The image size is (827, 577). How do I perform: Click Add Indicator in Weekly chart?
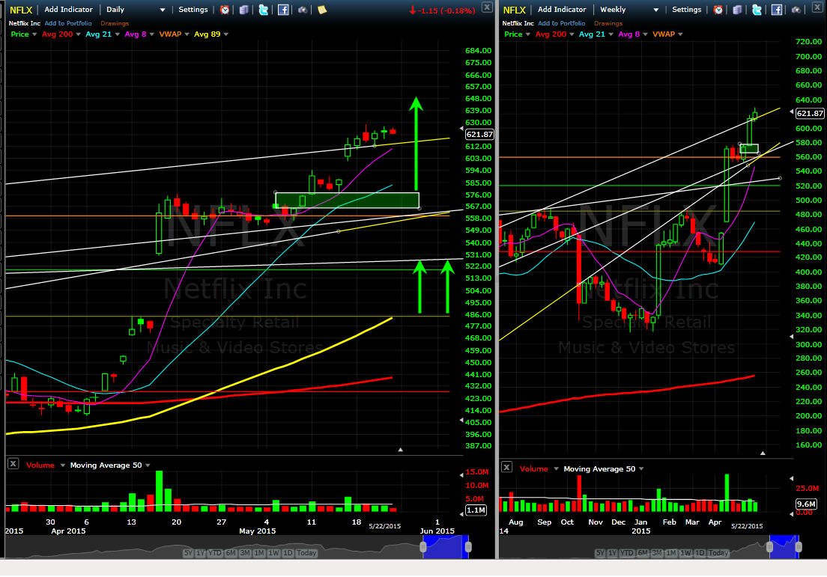tap(562, 10)
